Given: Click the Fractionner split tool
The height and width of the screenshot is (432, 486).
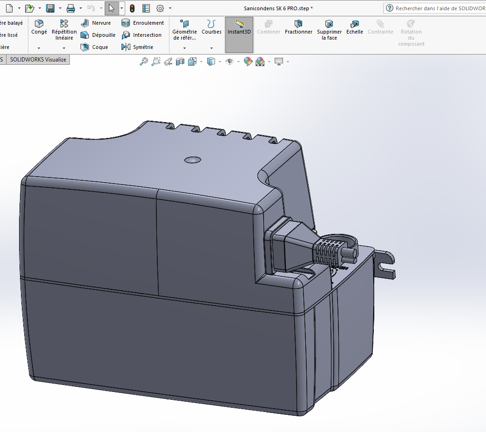Looking at the screenshot, I should (298, 27).
